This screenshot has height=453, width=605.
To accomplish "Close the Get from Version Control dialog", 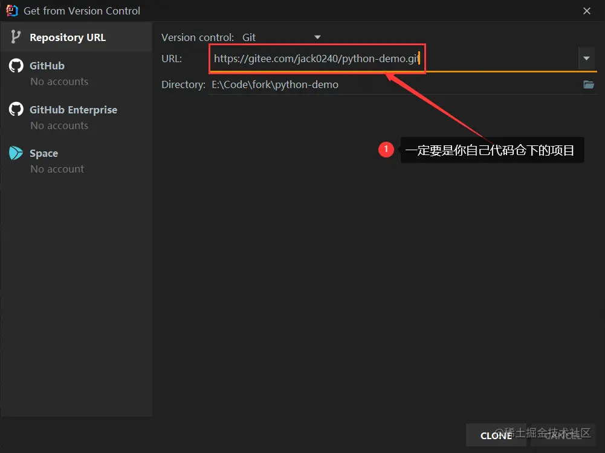I will (x=586, y=11).
